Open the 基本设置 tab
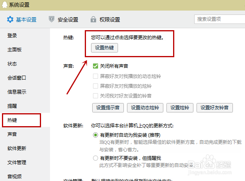 click(x=22, y=20)
